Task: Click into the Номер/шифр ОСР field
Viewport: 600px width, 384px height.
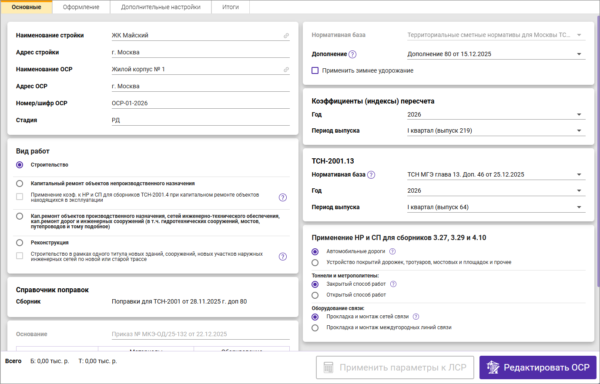Action: pyautogui.click(x=200, y=104)
